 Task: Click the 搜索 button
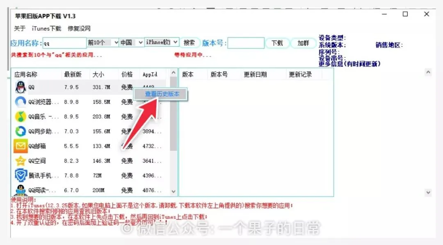pos(189,43)
